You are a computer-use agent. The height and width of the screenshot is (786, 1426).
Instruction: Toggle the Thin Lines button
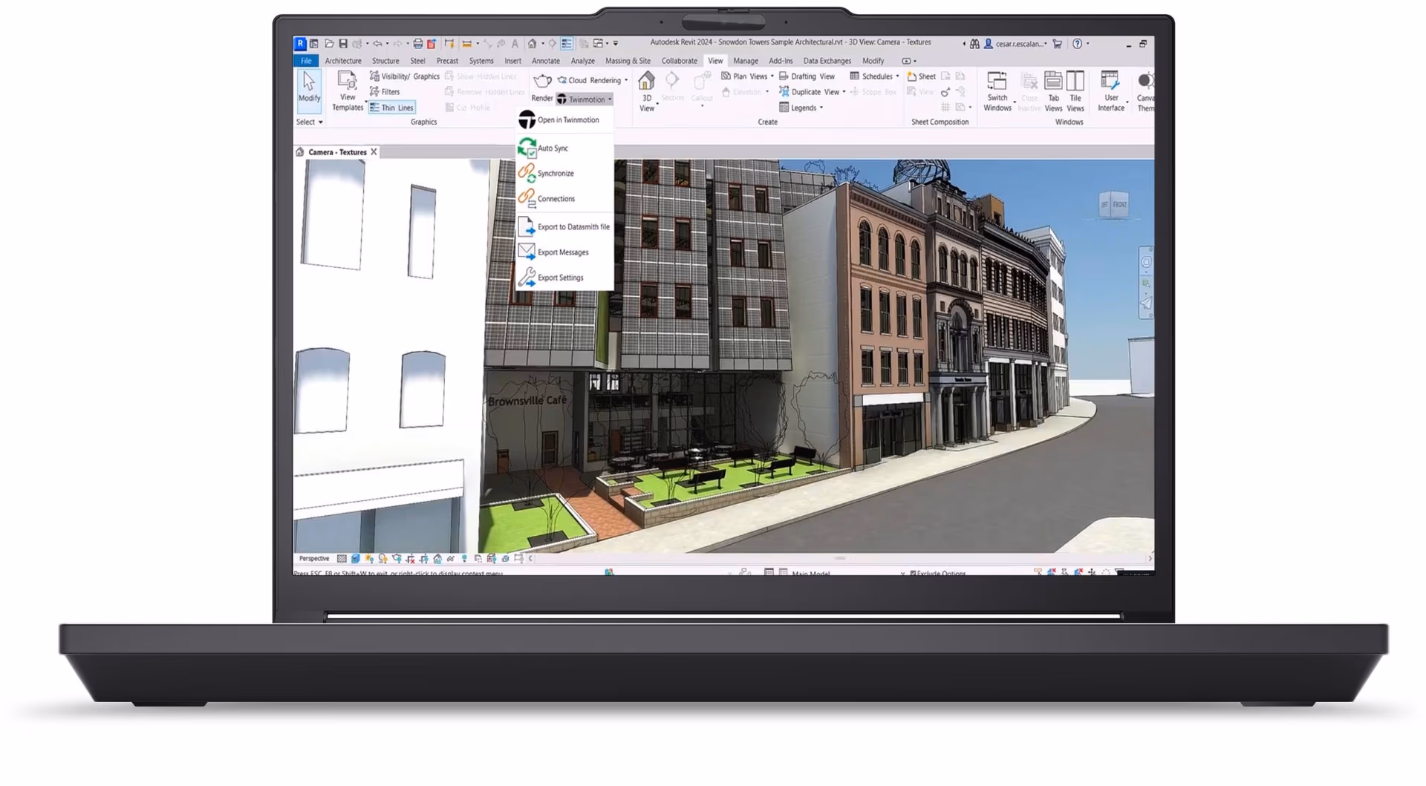tap(391, 108)
